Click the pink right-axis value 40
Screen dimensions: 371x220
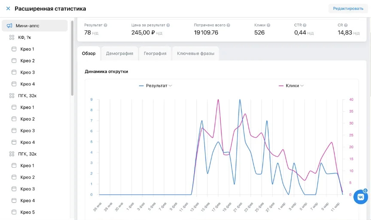tap(351, 99)
